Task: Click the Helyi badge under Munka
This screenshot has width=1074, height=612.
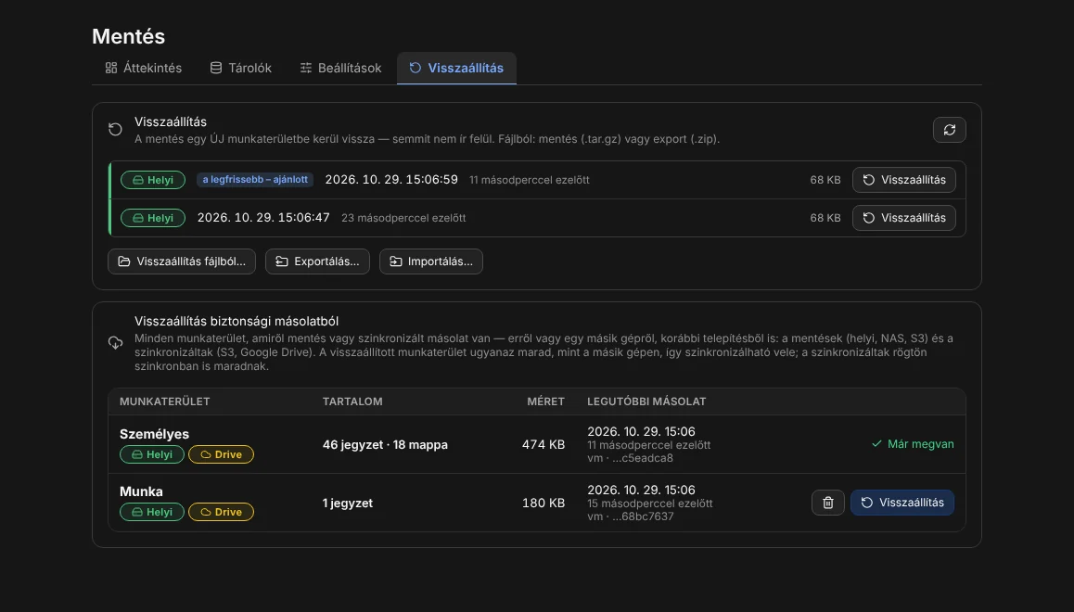Action: click(152, 512)
